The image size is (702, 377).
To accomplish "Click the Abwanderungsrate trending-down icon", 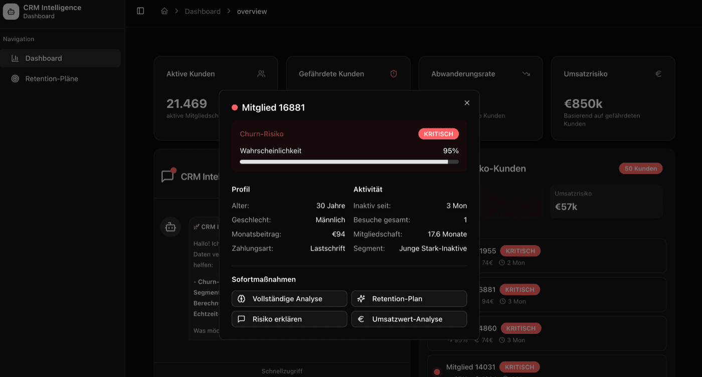I will click(526, 74).
